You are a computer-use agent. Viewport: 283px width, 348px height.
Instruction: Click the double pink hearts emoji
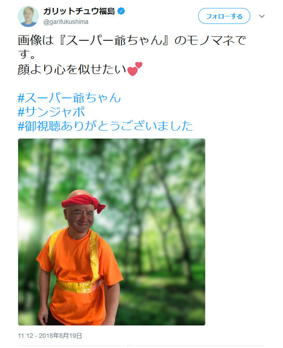point(134,69)
